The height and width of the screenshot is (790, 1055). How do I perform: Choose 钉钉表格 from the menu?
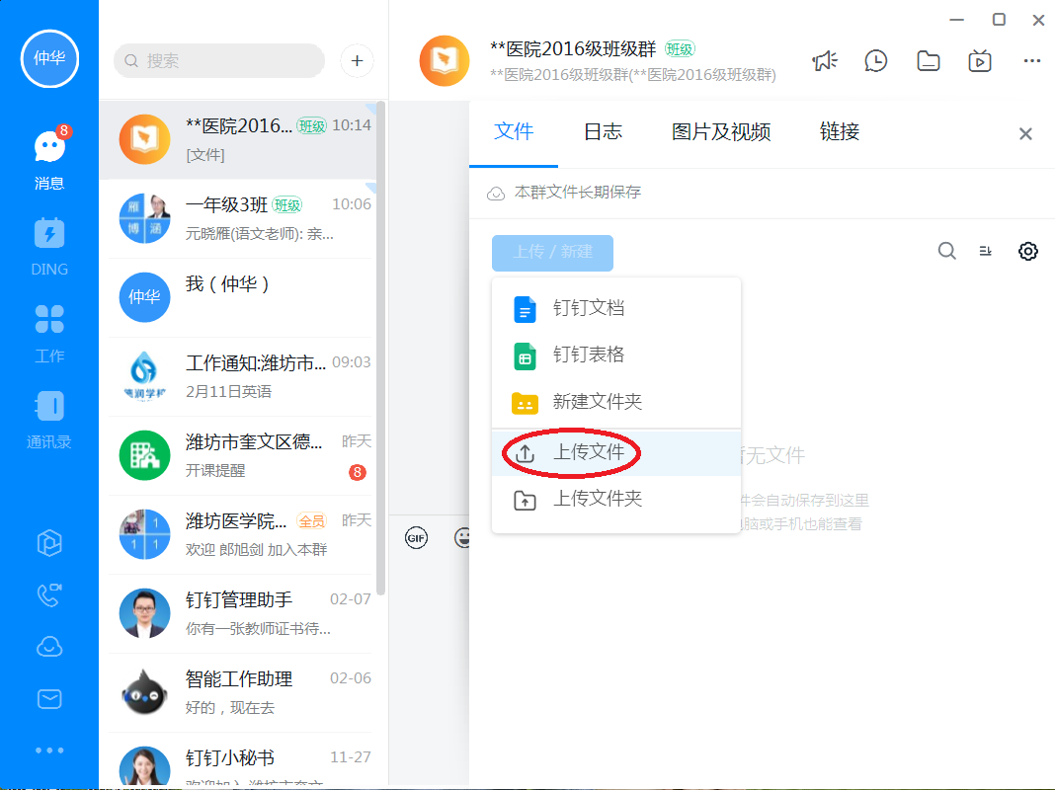point(616,355)
